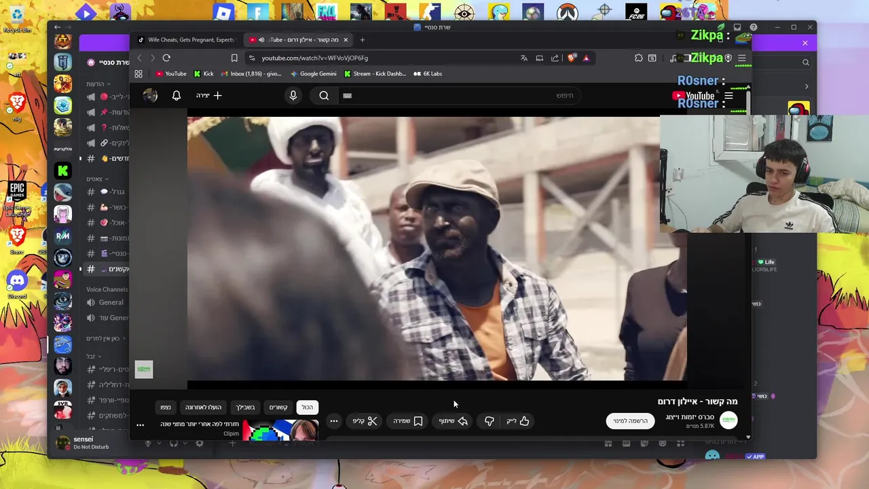The height and width of the screenshot is (489, 869).
Task: Select the הועלו לאחרונה filter chip
Action: tap(204, 407)
